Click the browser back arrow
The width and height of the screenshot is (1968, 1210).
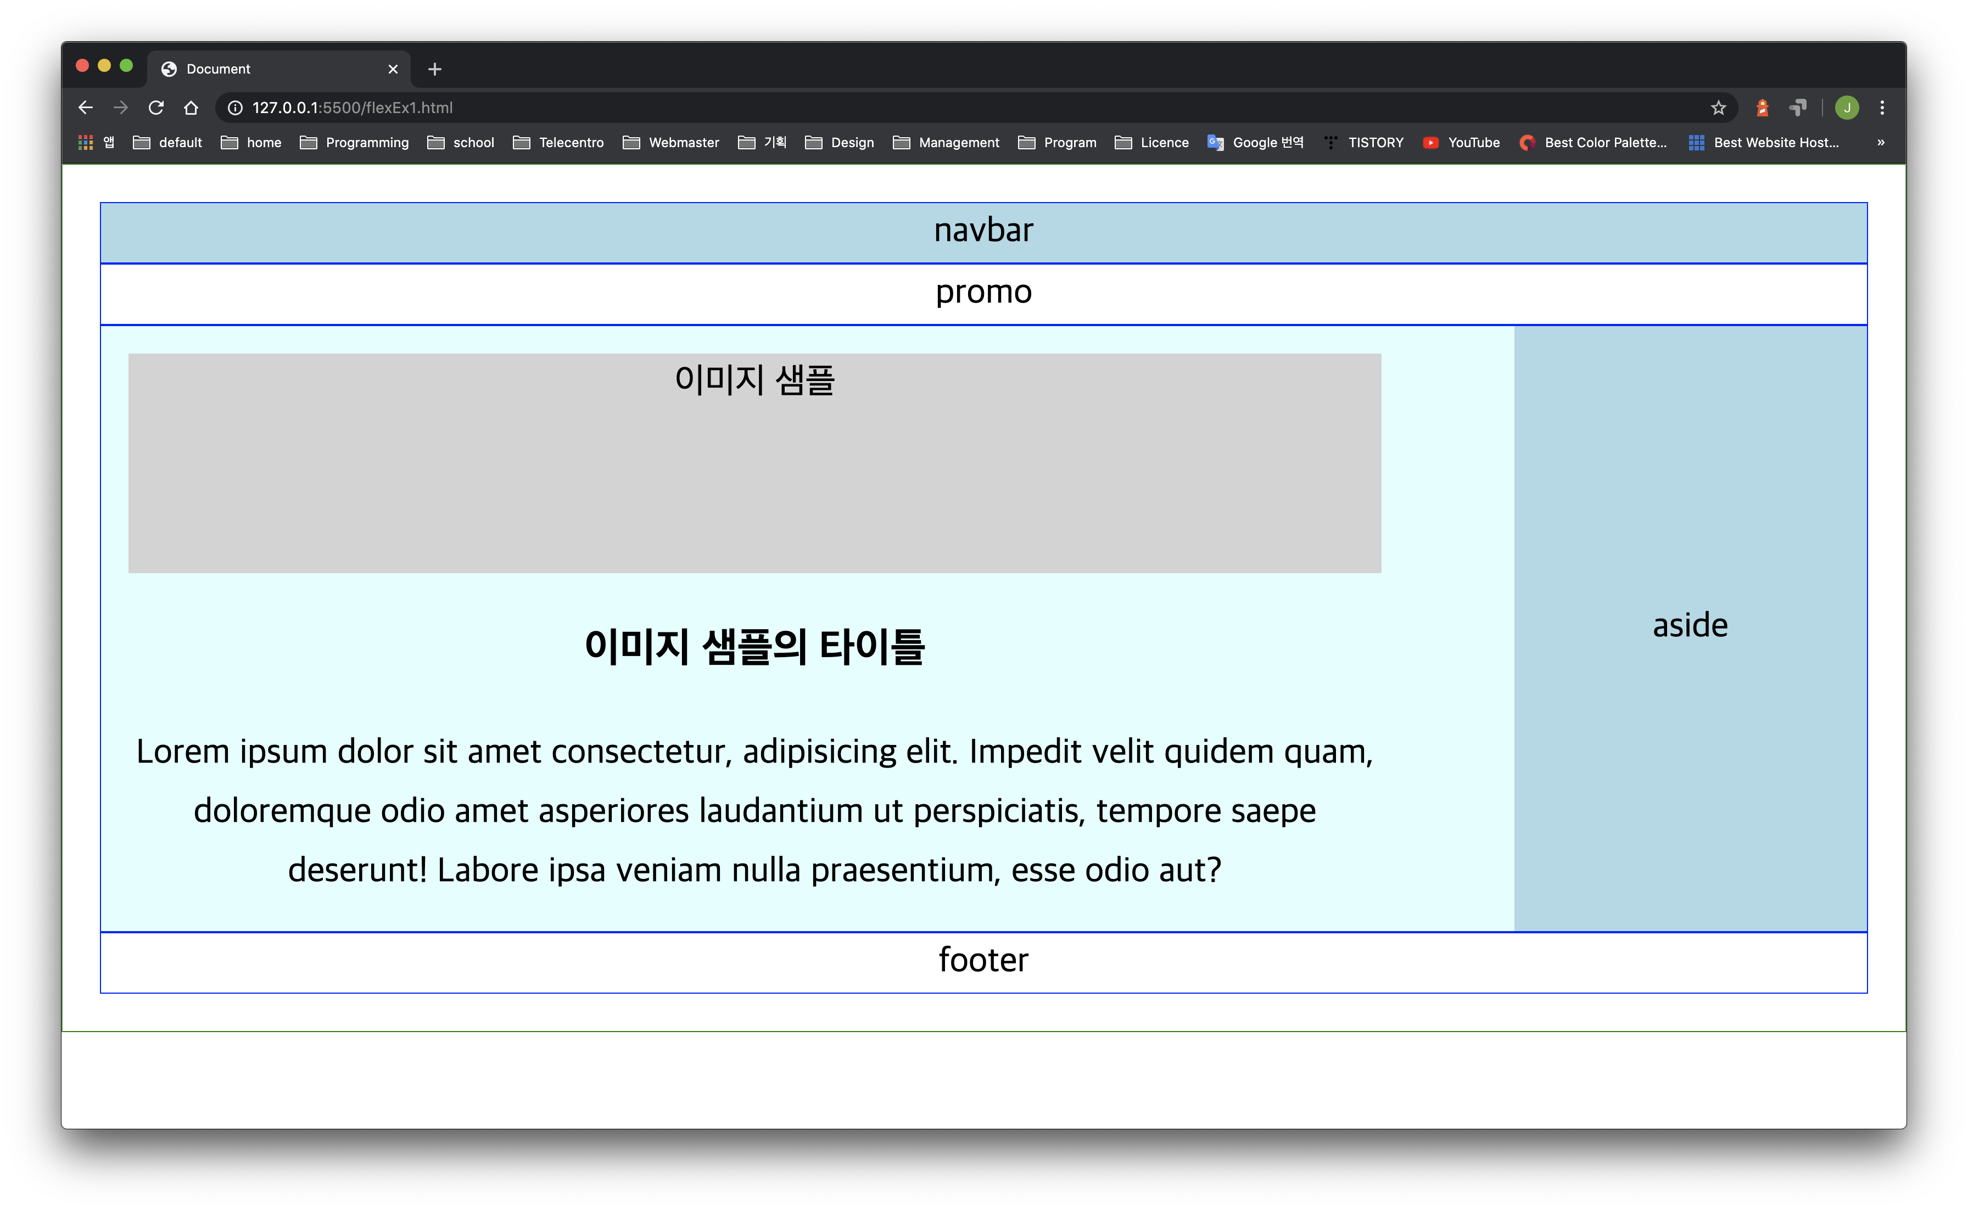click(x=86, y=107)
